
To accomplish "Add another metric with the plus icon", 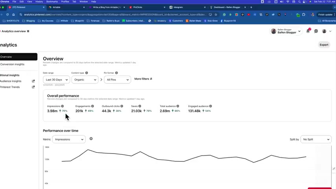I will [x=91, y=139].
